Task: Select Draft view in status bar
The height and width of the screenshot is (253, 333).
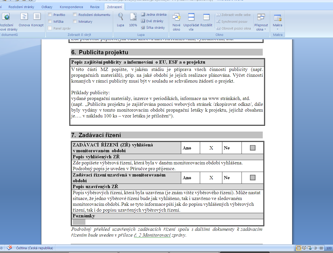Action: pos(321,248)
